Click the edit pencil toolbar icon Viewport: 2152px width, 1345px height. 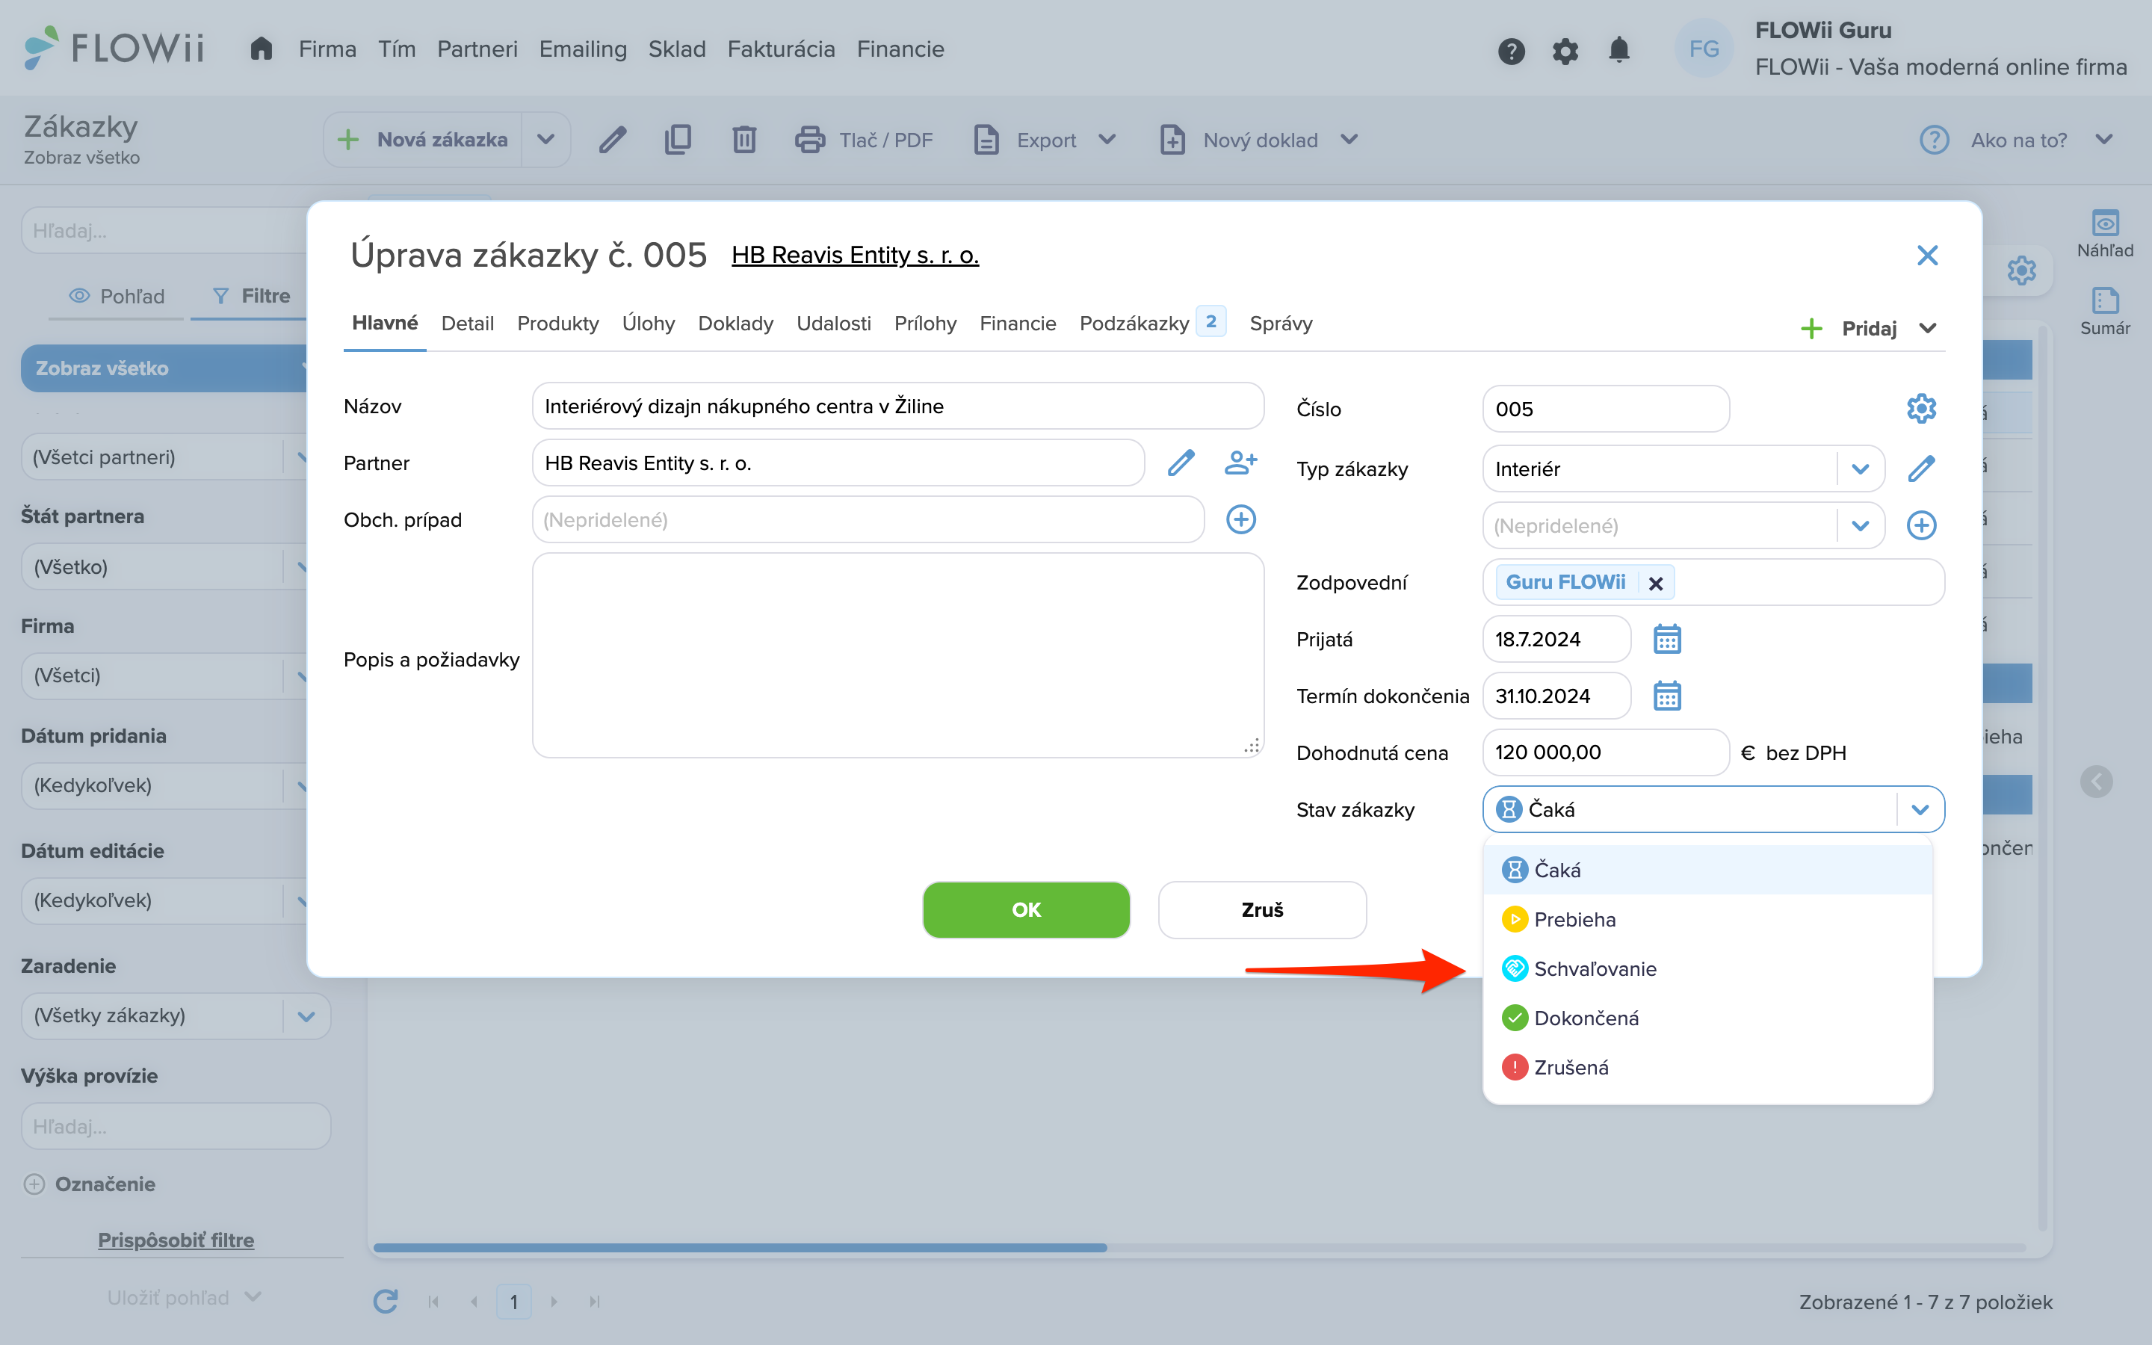[613, 140]
